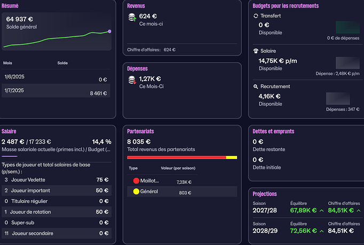Click the Dépenses coin stack icon
Image resolution: width=364 pixels, height=245 pixels.
[131, 81]
